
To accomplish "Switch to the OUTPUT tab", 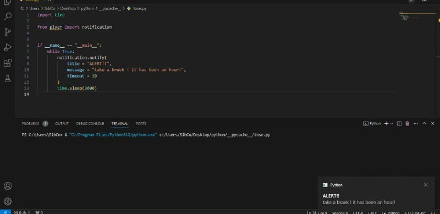I will tap(62, 124).
